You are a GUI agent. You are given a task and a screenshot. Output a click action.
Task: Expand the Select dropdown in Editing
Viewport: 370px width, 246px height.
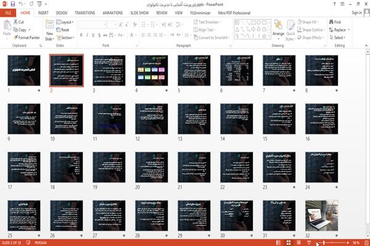coord(337,38)
